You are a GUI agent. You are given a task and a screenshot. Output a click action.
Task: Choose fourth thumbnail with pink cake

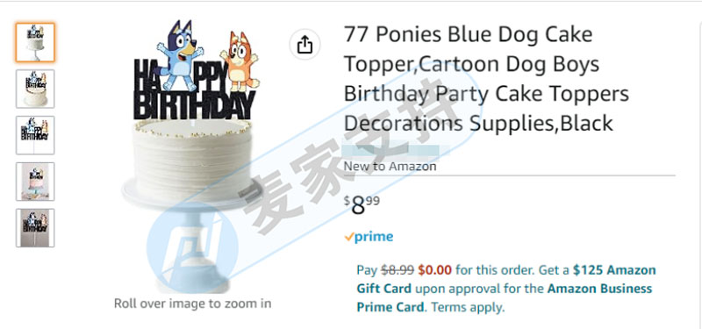[x=35, y=182]
